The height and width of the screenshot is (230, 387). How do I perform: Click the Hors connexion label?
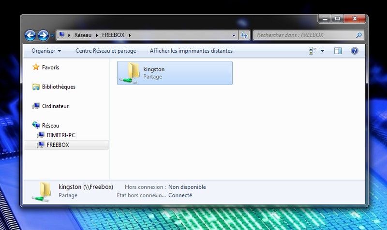[x=145, y=187]
